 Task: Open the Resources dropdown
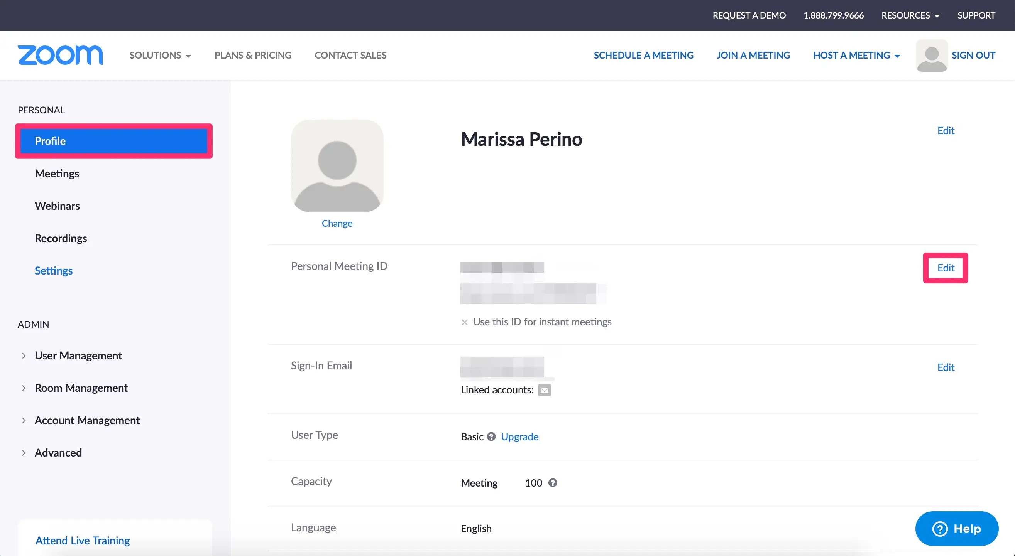(910, 15)
